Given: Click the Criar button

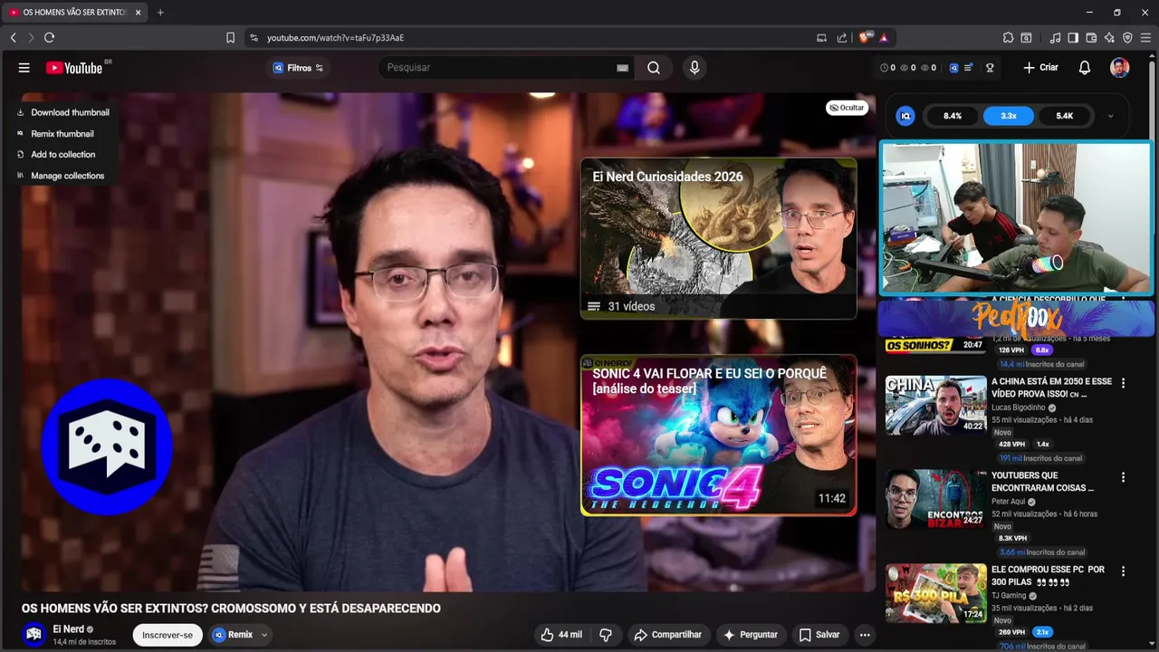Looking at the screenshot, I should pyautogui.click(x=1040, y=68).
